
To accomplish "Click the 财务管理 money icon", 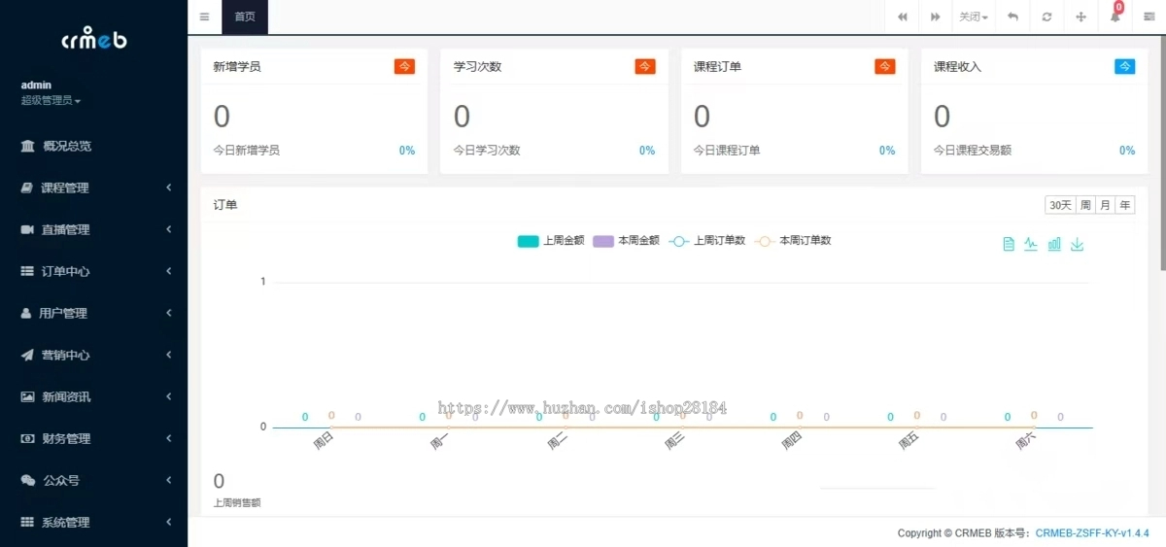I will coord(27,438).
